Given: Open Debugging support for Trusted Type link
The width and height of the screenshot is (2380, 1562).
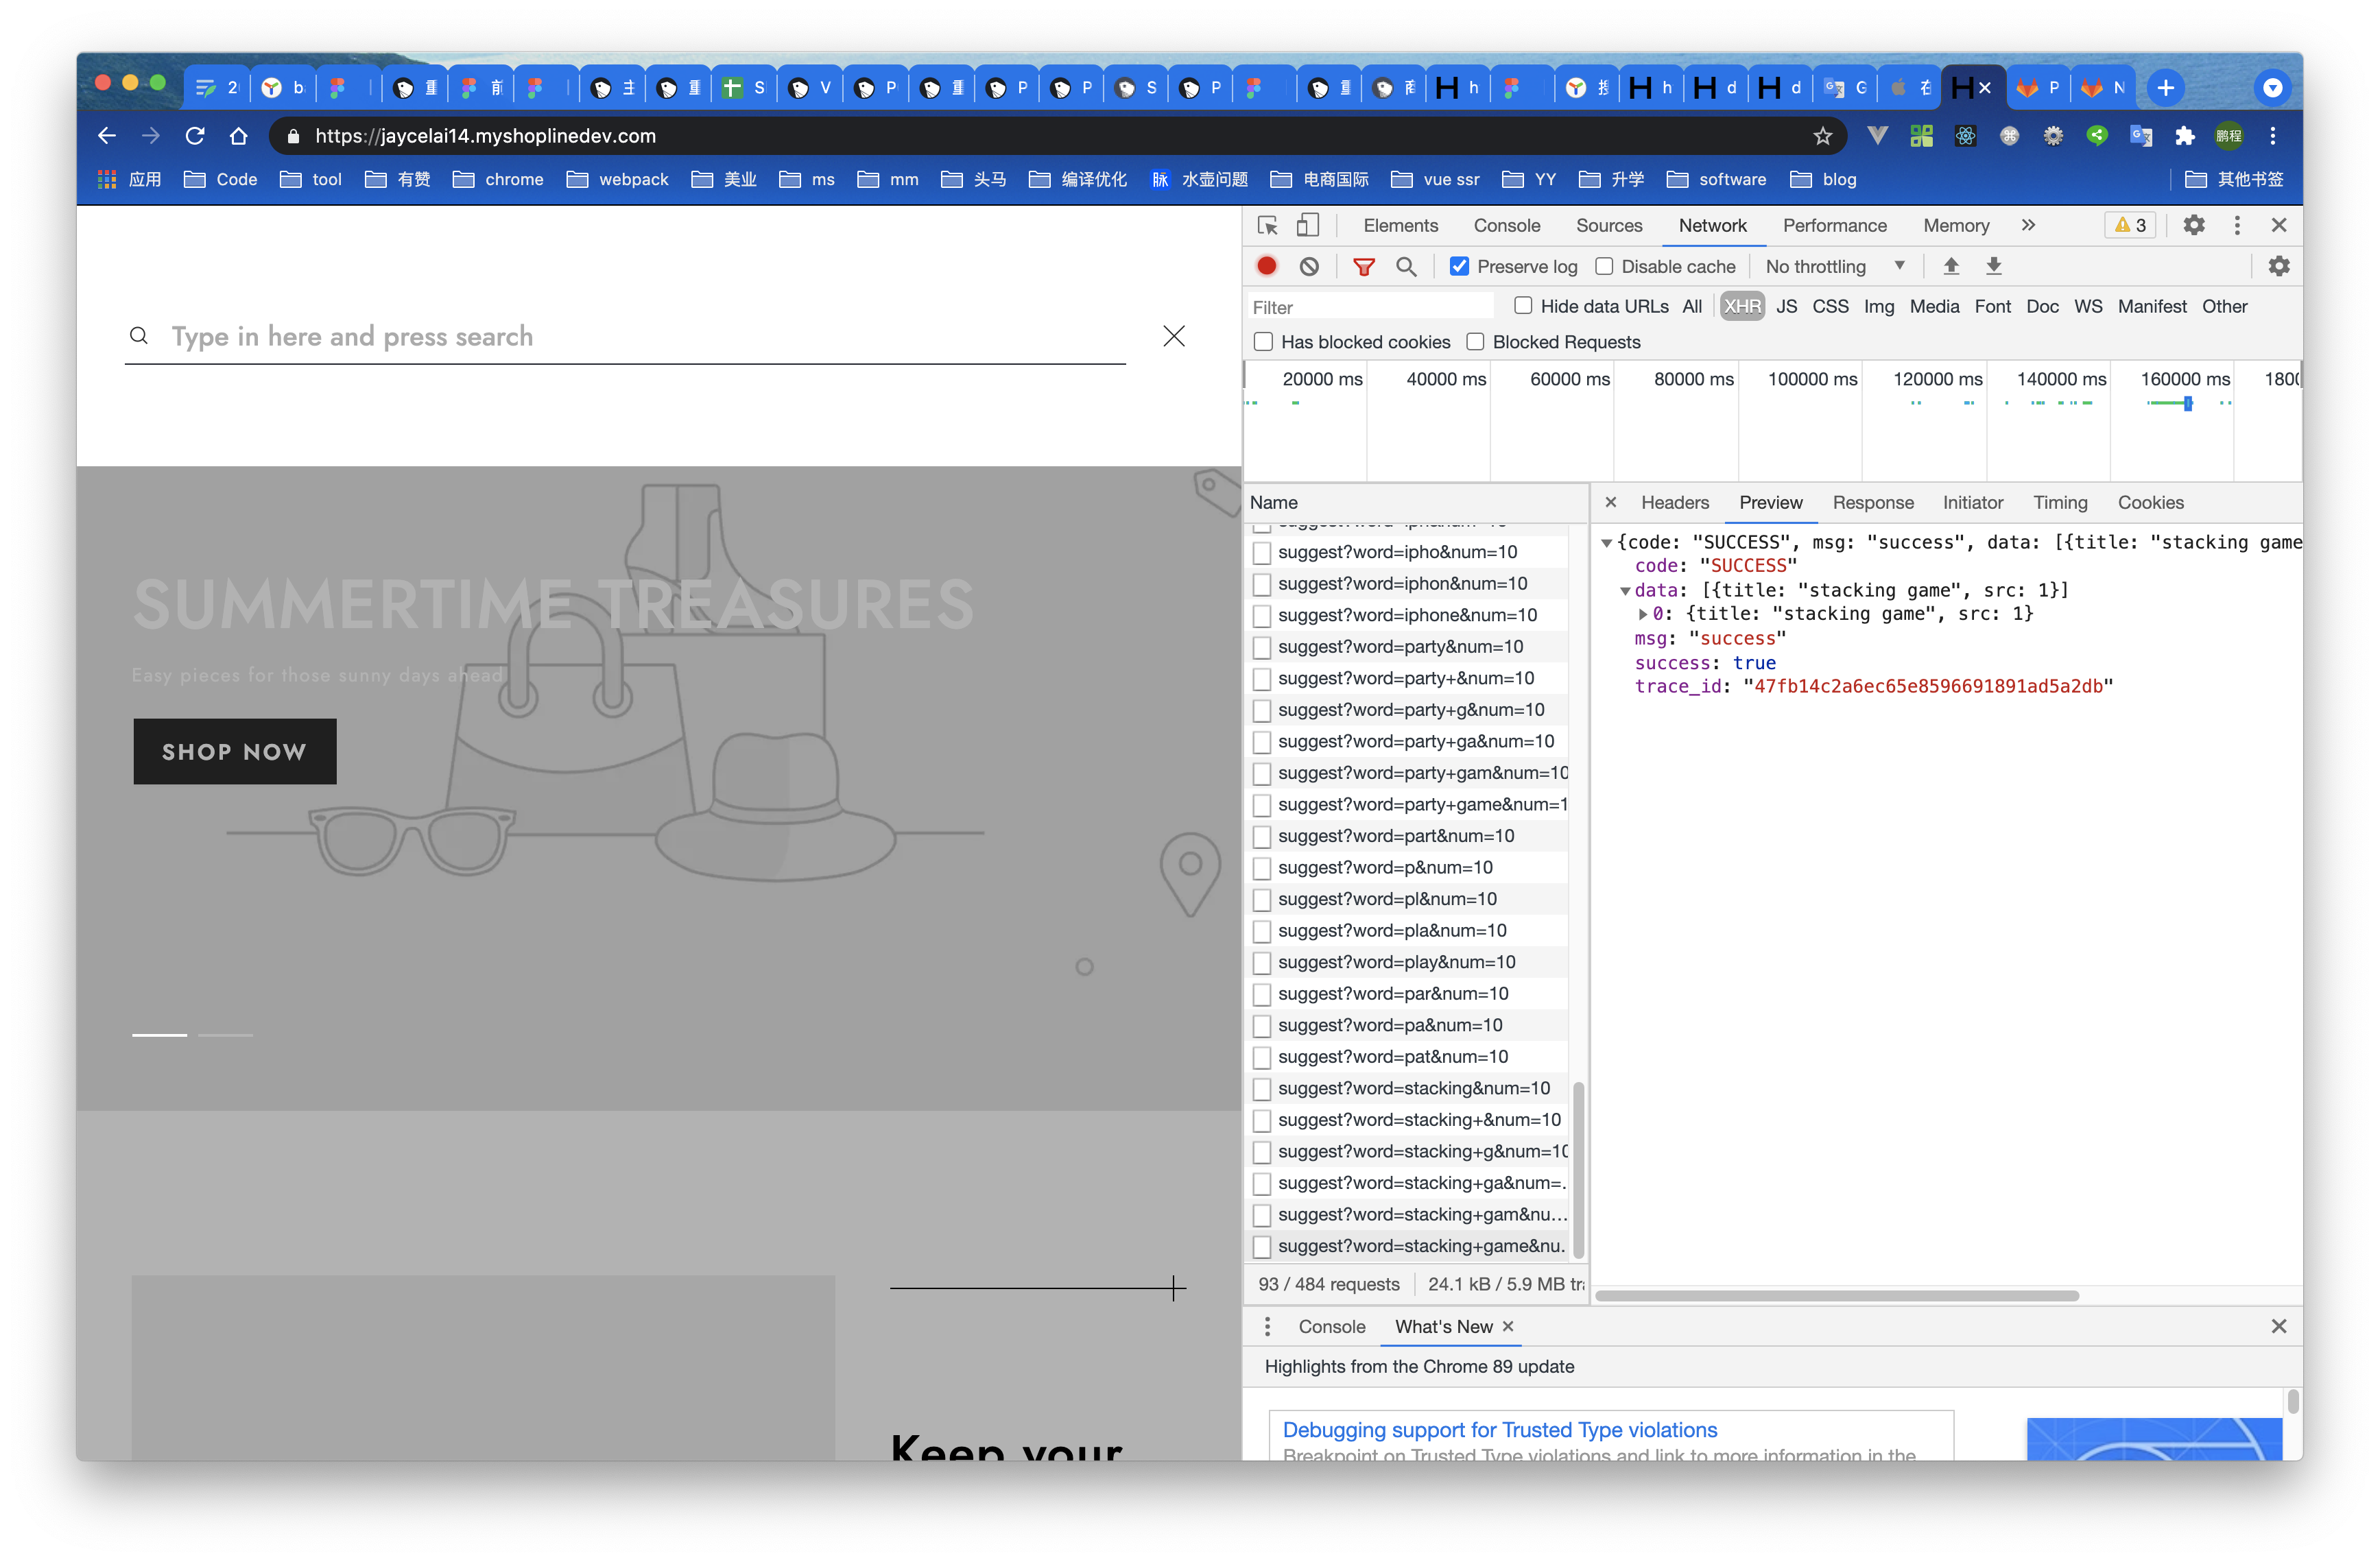Looking at the screenshot, I should 1499,1429.
